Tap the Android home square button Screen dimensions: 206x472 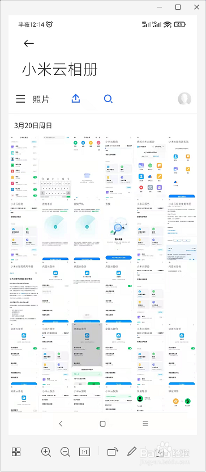point(102,424)
